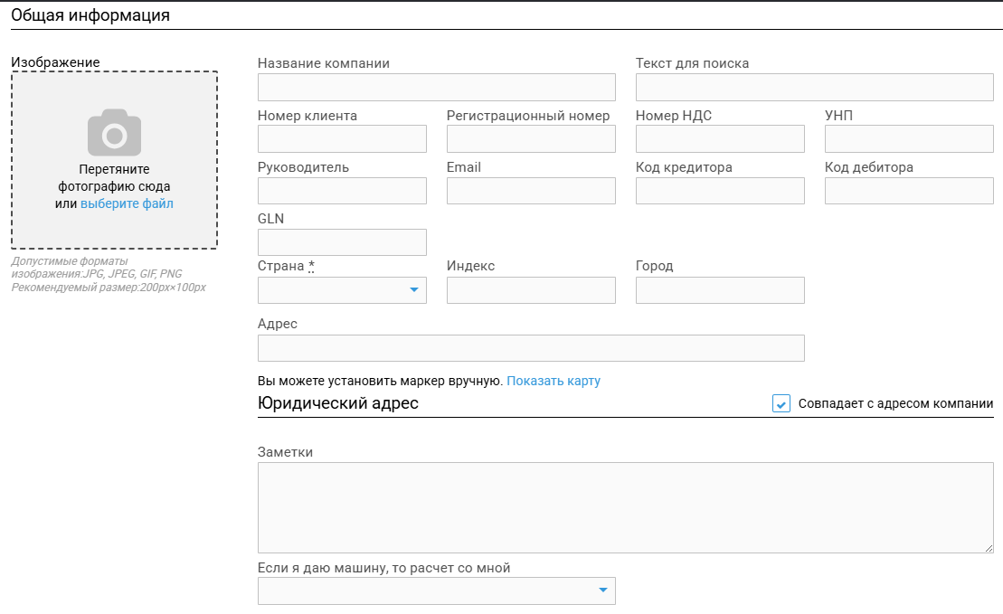This screenshot has width=1003, height=614.
Task: Focus the 'Название компании' field
Action: pos(436,88)
